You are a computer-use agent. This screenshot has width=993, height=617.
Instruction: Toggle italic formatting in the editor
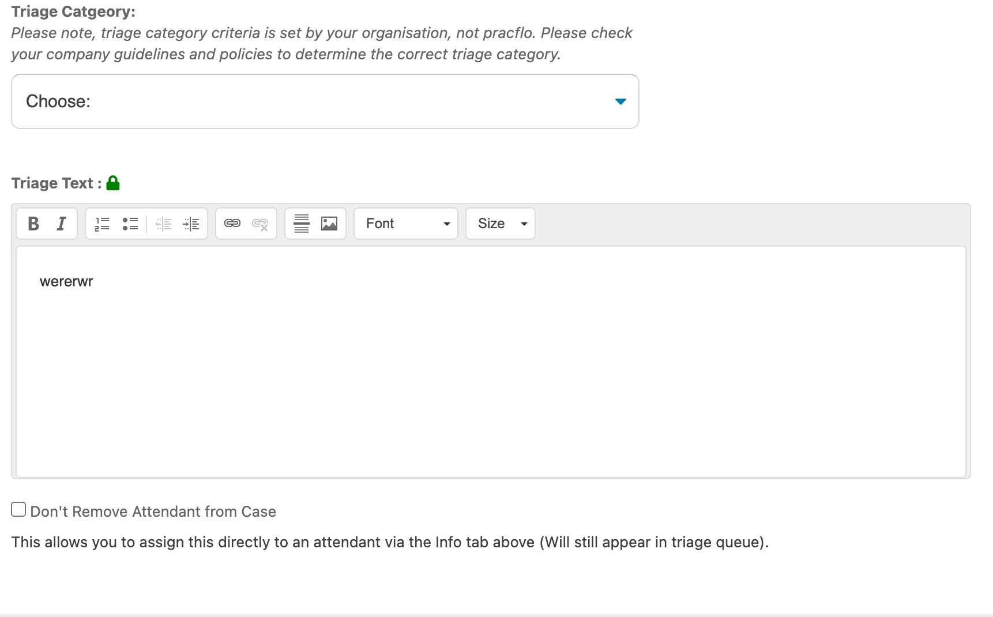pos(61,224)
